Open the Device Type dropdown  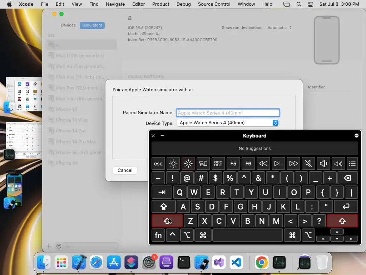tap(228, 123)
